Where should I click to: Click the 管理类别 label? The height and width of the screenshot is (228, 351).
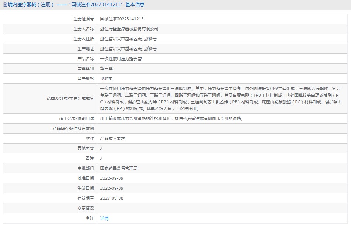85,69
